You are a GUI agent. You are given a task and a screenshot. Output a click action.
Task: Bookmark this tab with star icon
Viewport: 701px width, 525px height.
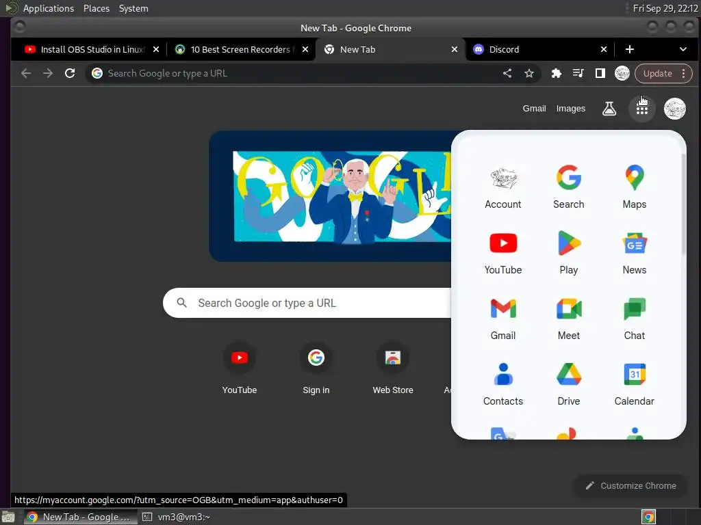(x=529, y=73)
